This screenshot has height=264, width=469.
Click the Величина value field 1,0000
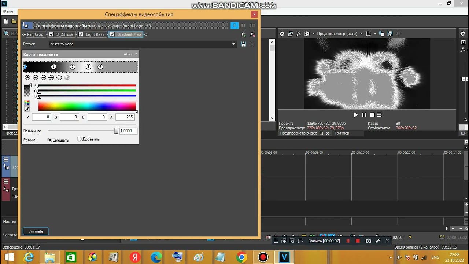click(128, 131)
